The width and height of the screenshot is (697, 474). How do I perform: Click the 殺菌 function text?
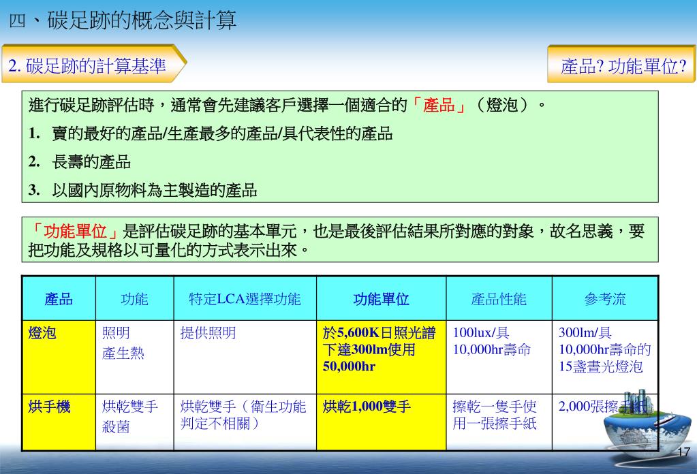coord(116,426)
